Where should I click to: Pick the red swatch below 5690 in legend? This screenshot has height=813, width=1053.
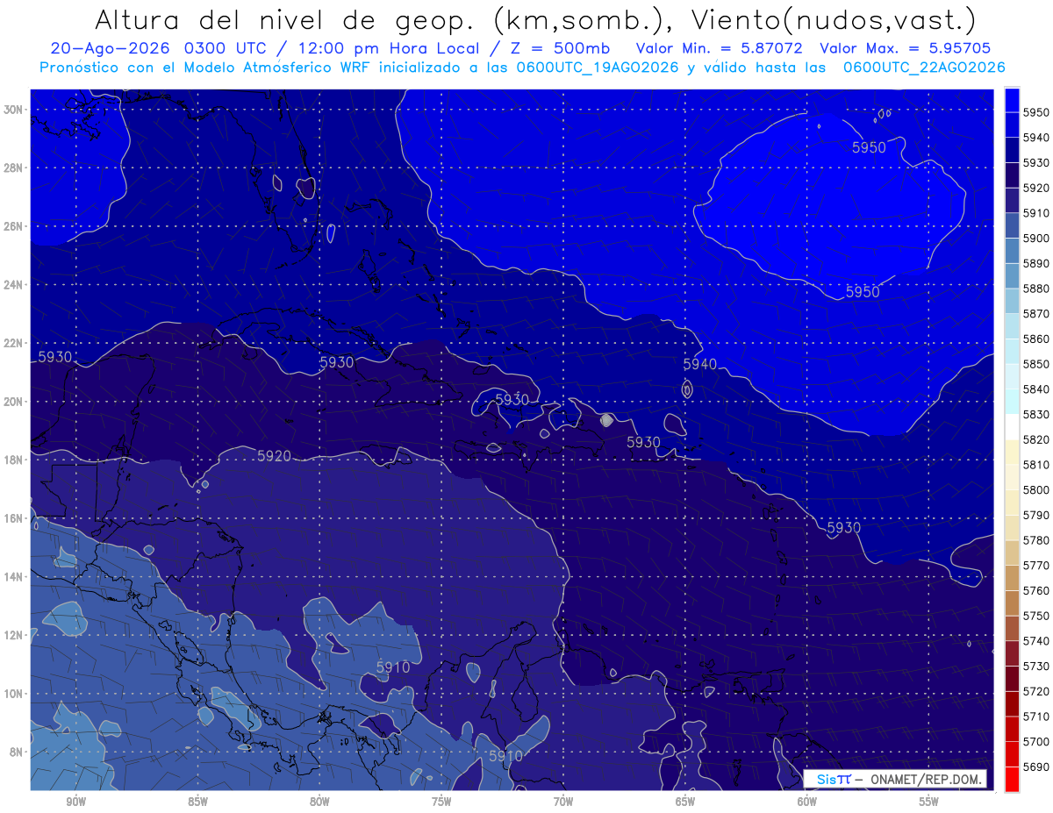[x=1012, y=779]
